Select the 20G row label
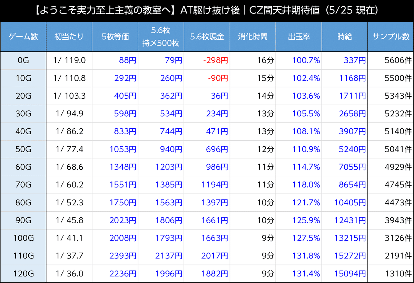Image resolution: width=414 pixels, height=283 pixels. (23, 96)
